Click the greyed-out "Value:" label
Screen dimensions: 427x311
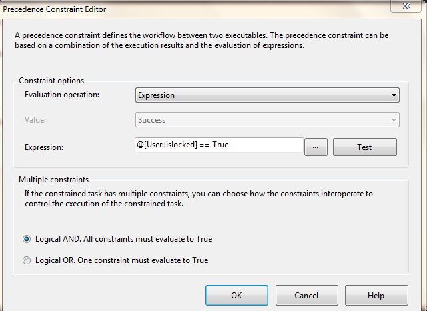coord(35,120)
